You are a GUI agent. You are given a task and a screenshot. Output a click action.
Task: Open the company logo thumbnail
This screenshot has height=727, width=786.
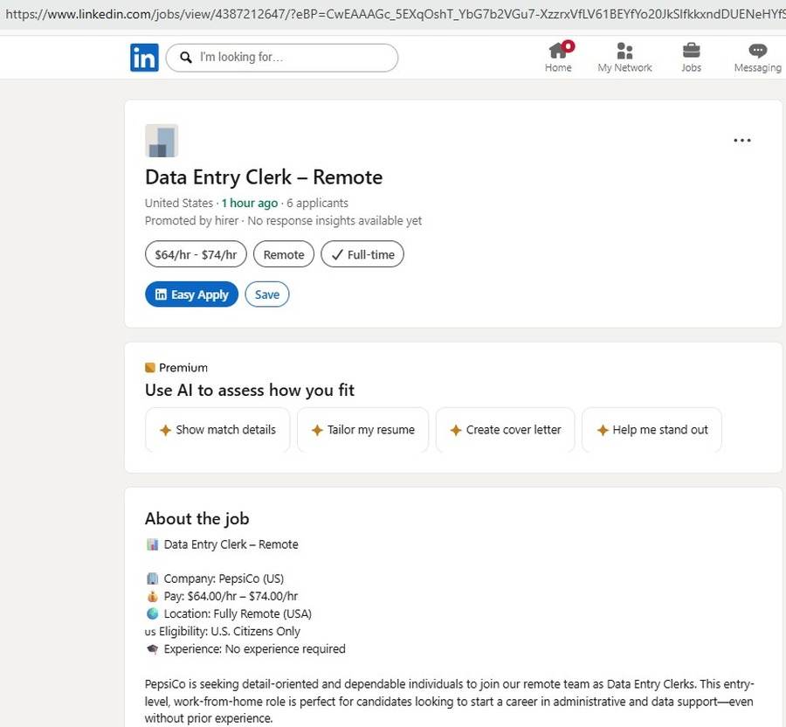click(162, 141)
